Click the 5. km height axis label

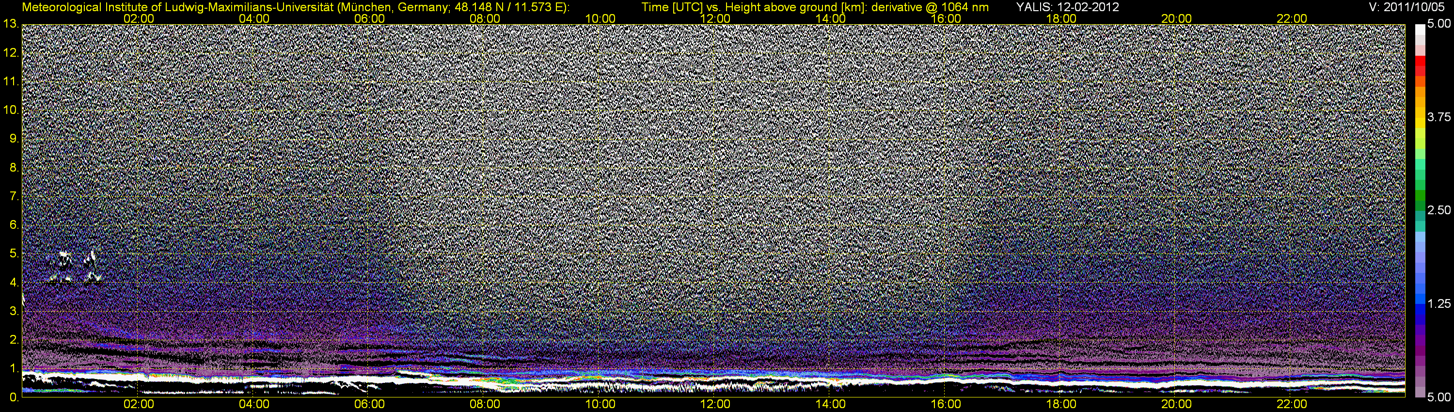click(14, 254)
